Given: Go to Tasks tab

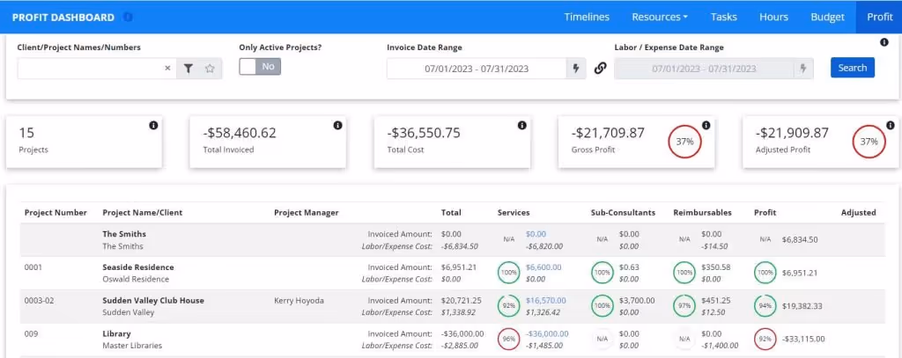Looking at the screenshot, I should 724,18.
